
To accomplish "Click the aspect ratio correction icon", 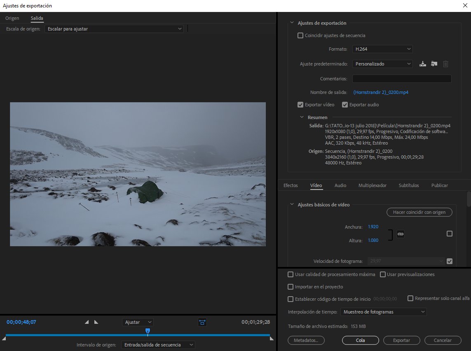I will (202, 322).
